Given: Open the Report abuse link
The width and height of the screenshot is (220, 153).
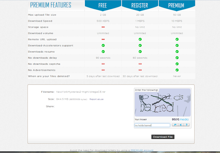Looking at the screenshot, I should coord(96,99).
